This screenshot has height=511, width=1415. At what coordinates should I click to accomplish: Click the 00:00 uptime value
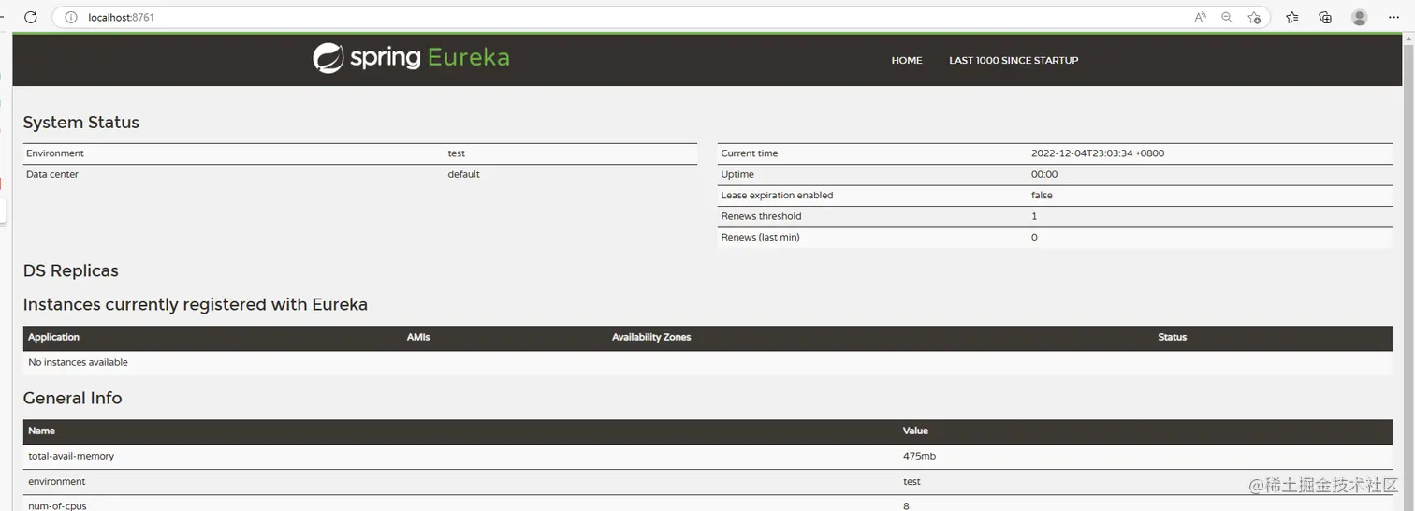pyautogui.click(x=1044, y=174)
